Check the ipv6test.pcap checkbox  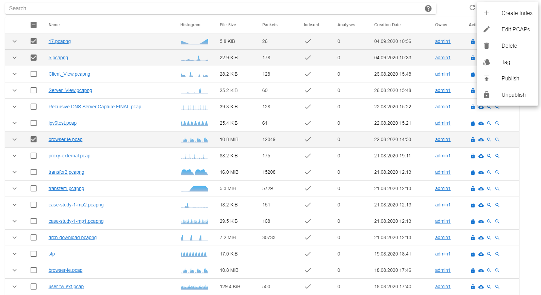tap(34, 123)
